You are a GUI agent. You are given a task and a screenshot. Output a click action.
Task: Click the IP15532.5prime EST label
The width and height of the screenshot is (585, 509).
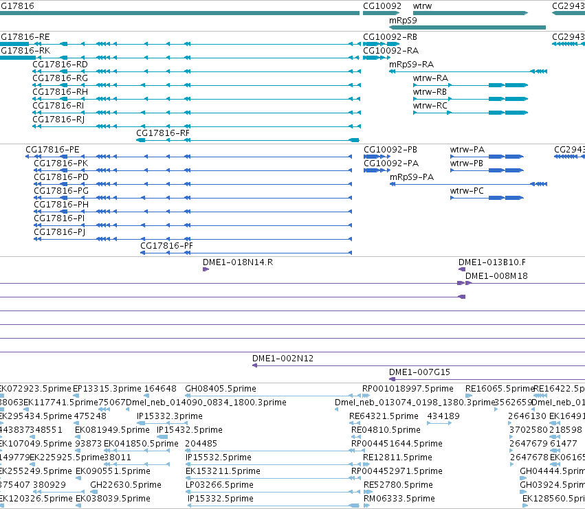pyautogui.click(x=218, y=457)
